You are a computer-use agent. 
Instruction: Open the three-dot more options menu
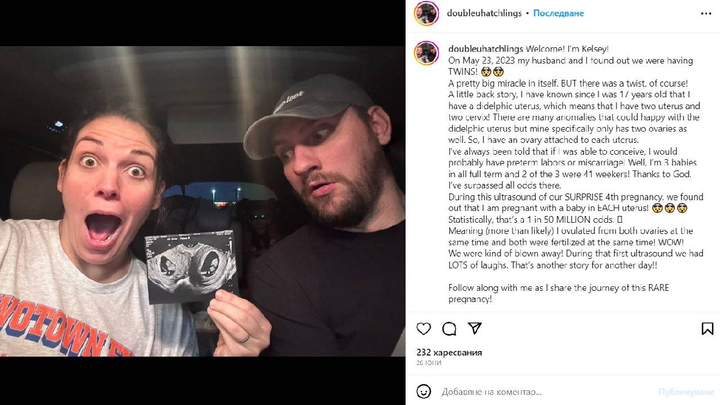click(706, 13)
